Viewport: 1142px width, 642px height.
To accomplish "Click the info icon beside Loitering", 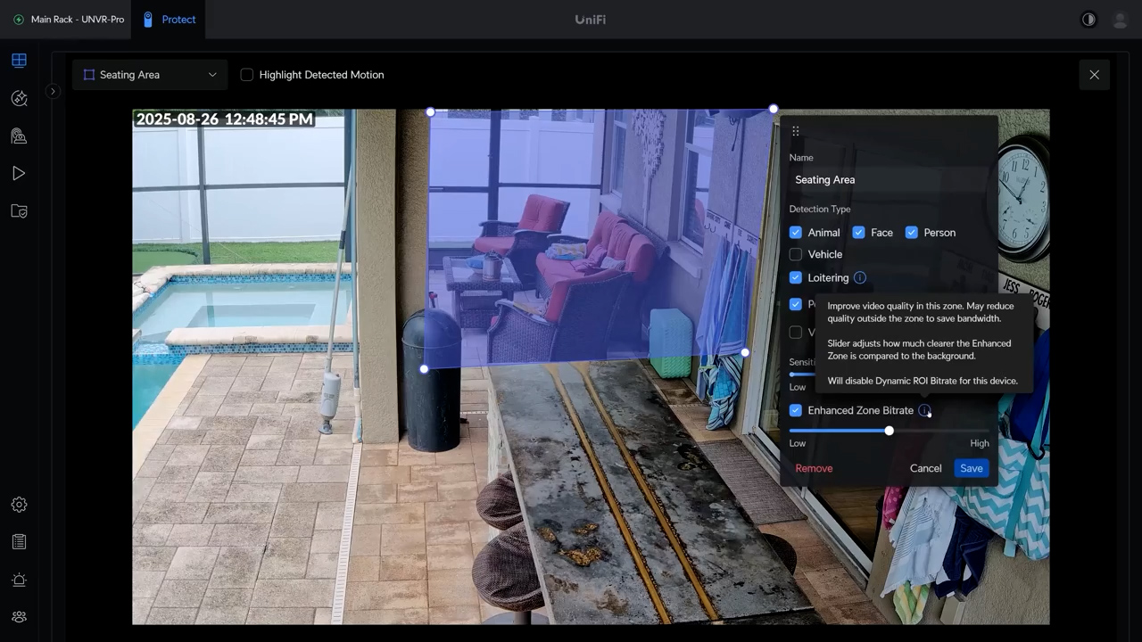I will (x=860, y=277).
